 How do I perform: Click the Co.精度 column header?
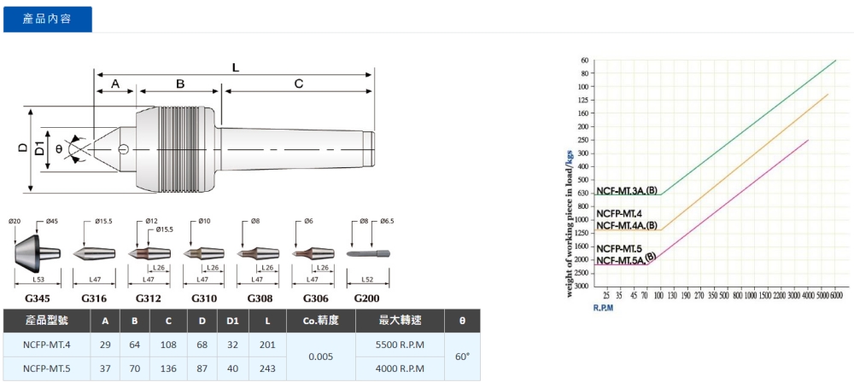point(321,321)
